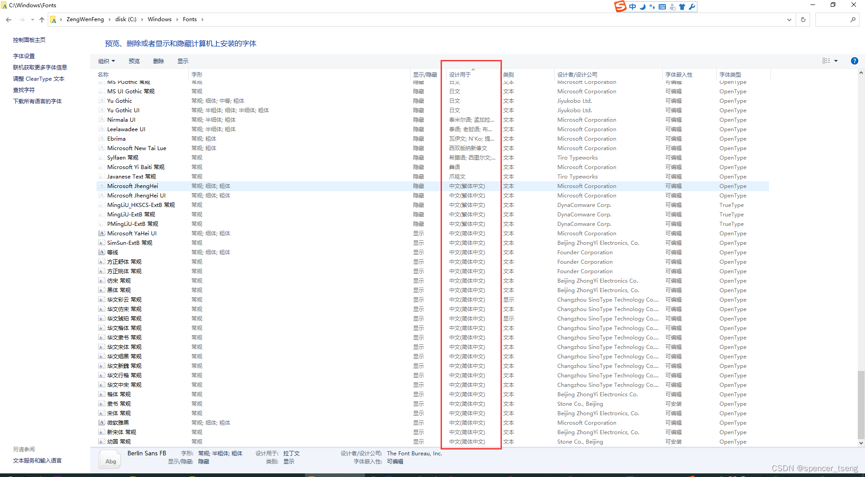Click the font icon beside Microsoft YaHei UI
Image resolution: width=865 pixels, height=477 pixels.
click(102, 233)
